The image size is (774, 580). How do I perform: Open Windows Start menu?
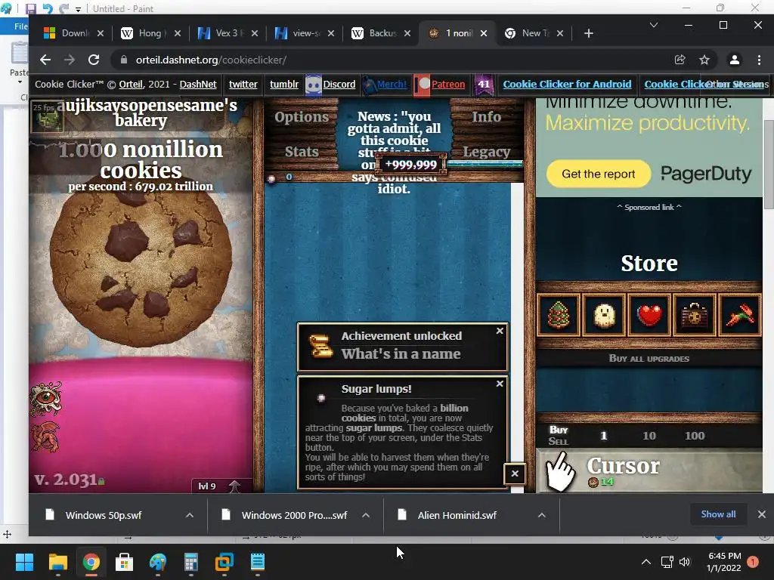pyautogui.click(x=24, y=562)
